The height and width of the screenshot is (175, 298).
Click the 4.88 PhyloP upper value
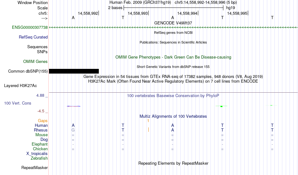pos(40,95)
